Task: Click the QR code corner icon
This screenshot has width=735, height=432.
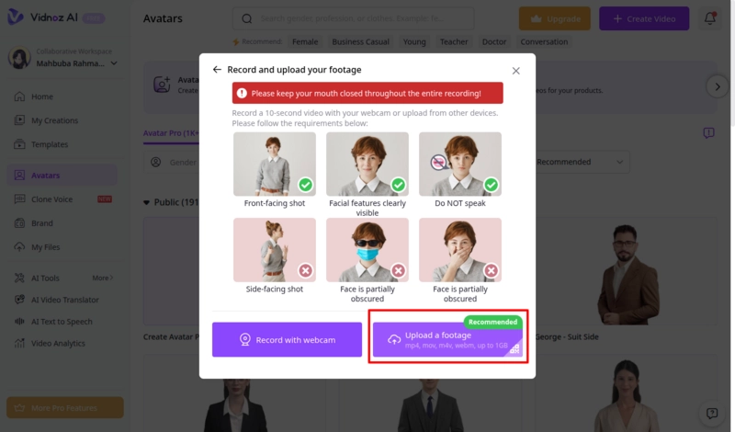Action: pyautogui.click(x=514, y=349)
